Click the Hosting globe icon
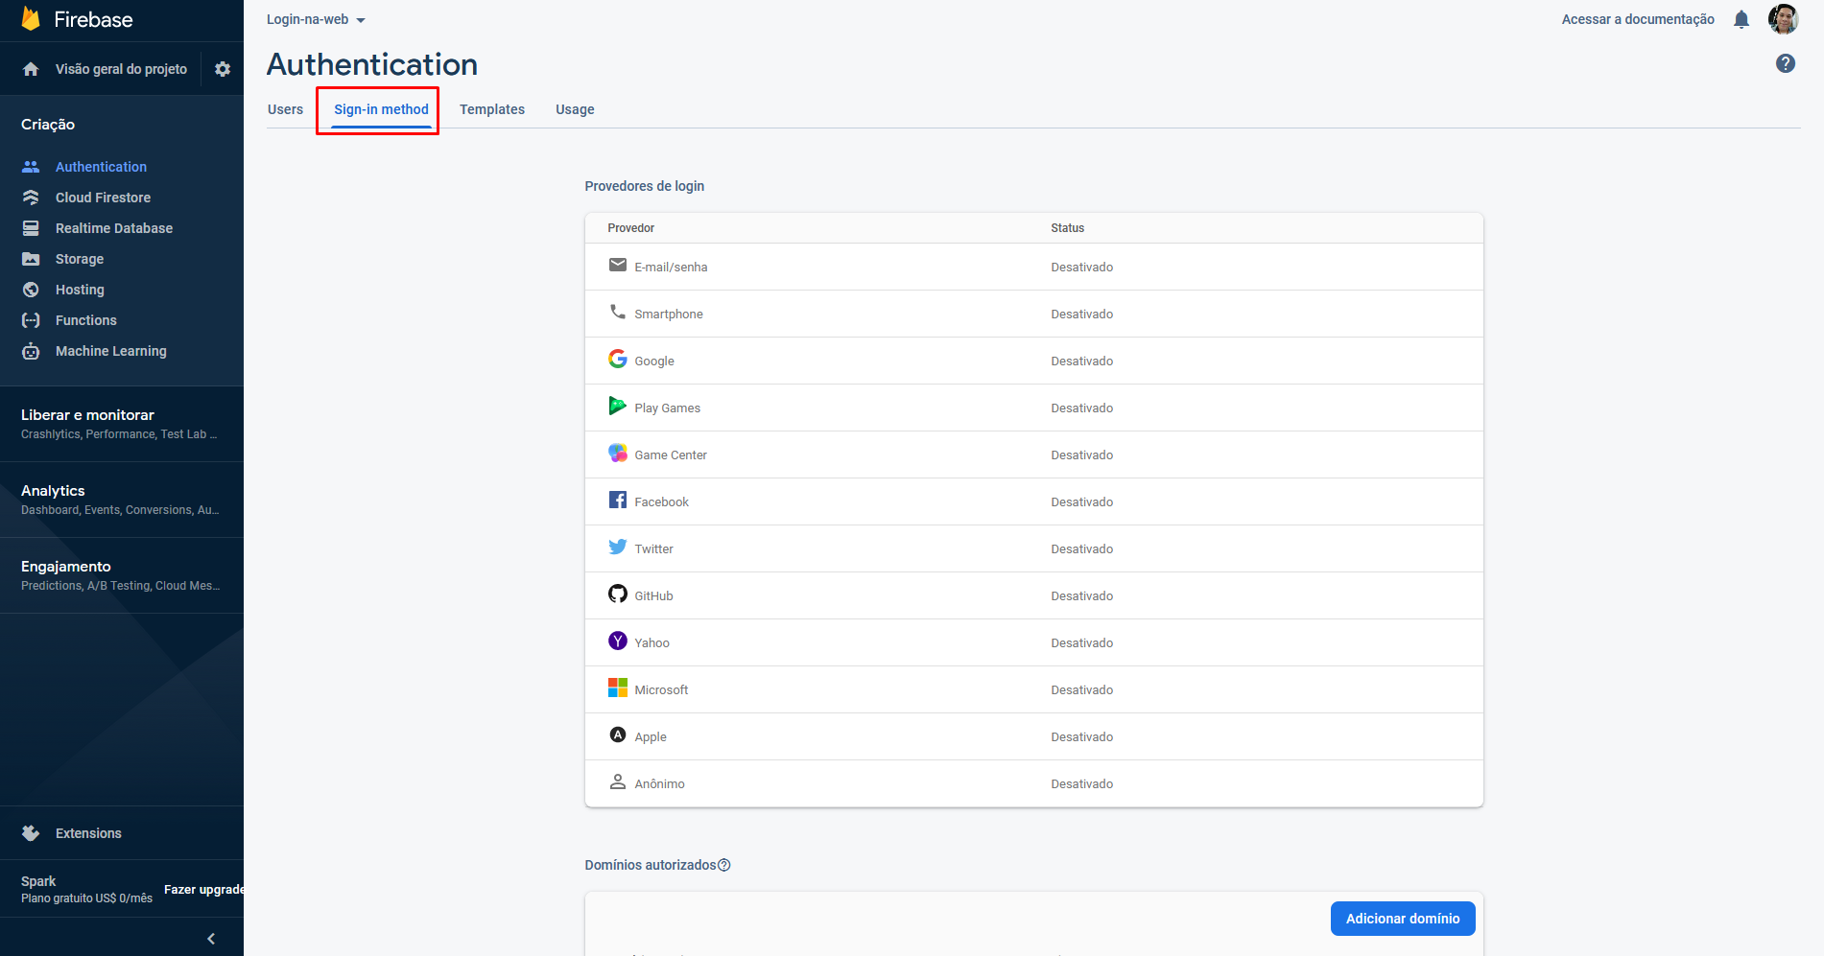 tap(31, 290)
